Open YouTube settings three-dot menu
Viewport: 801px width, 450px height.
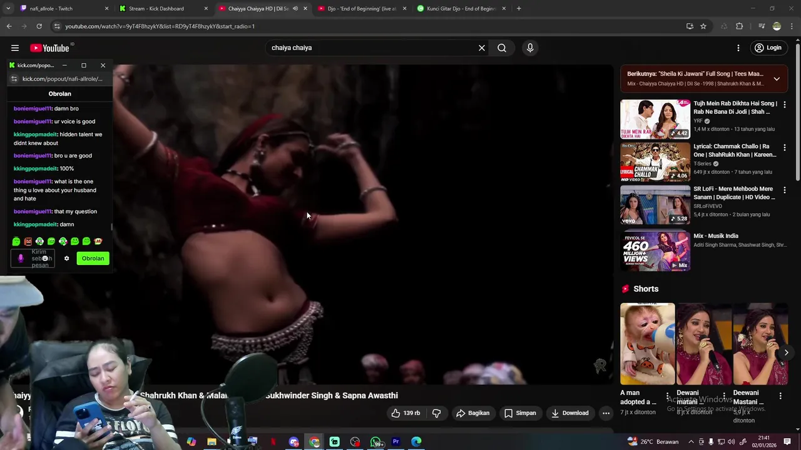pyautogui.click(x=738, y=48)
